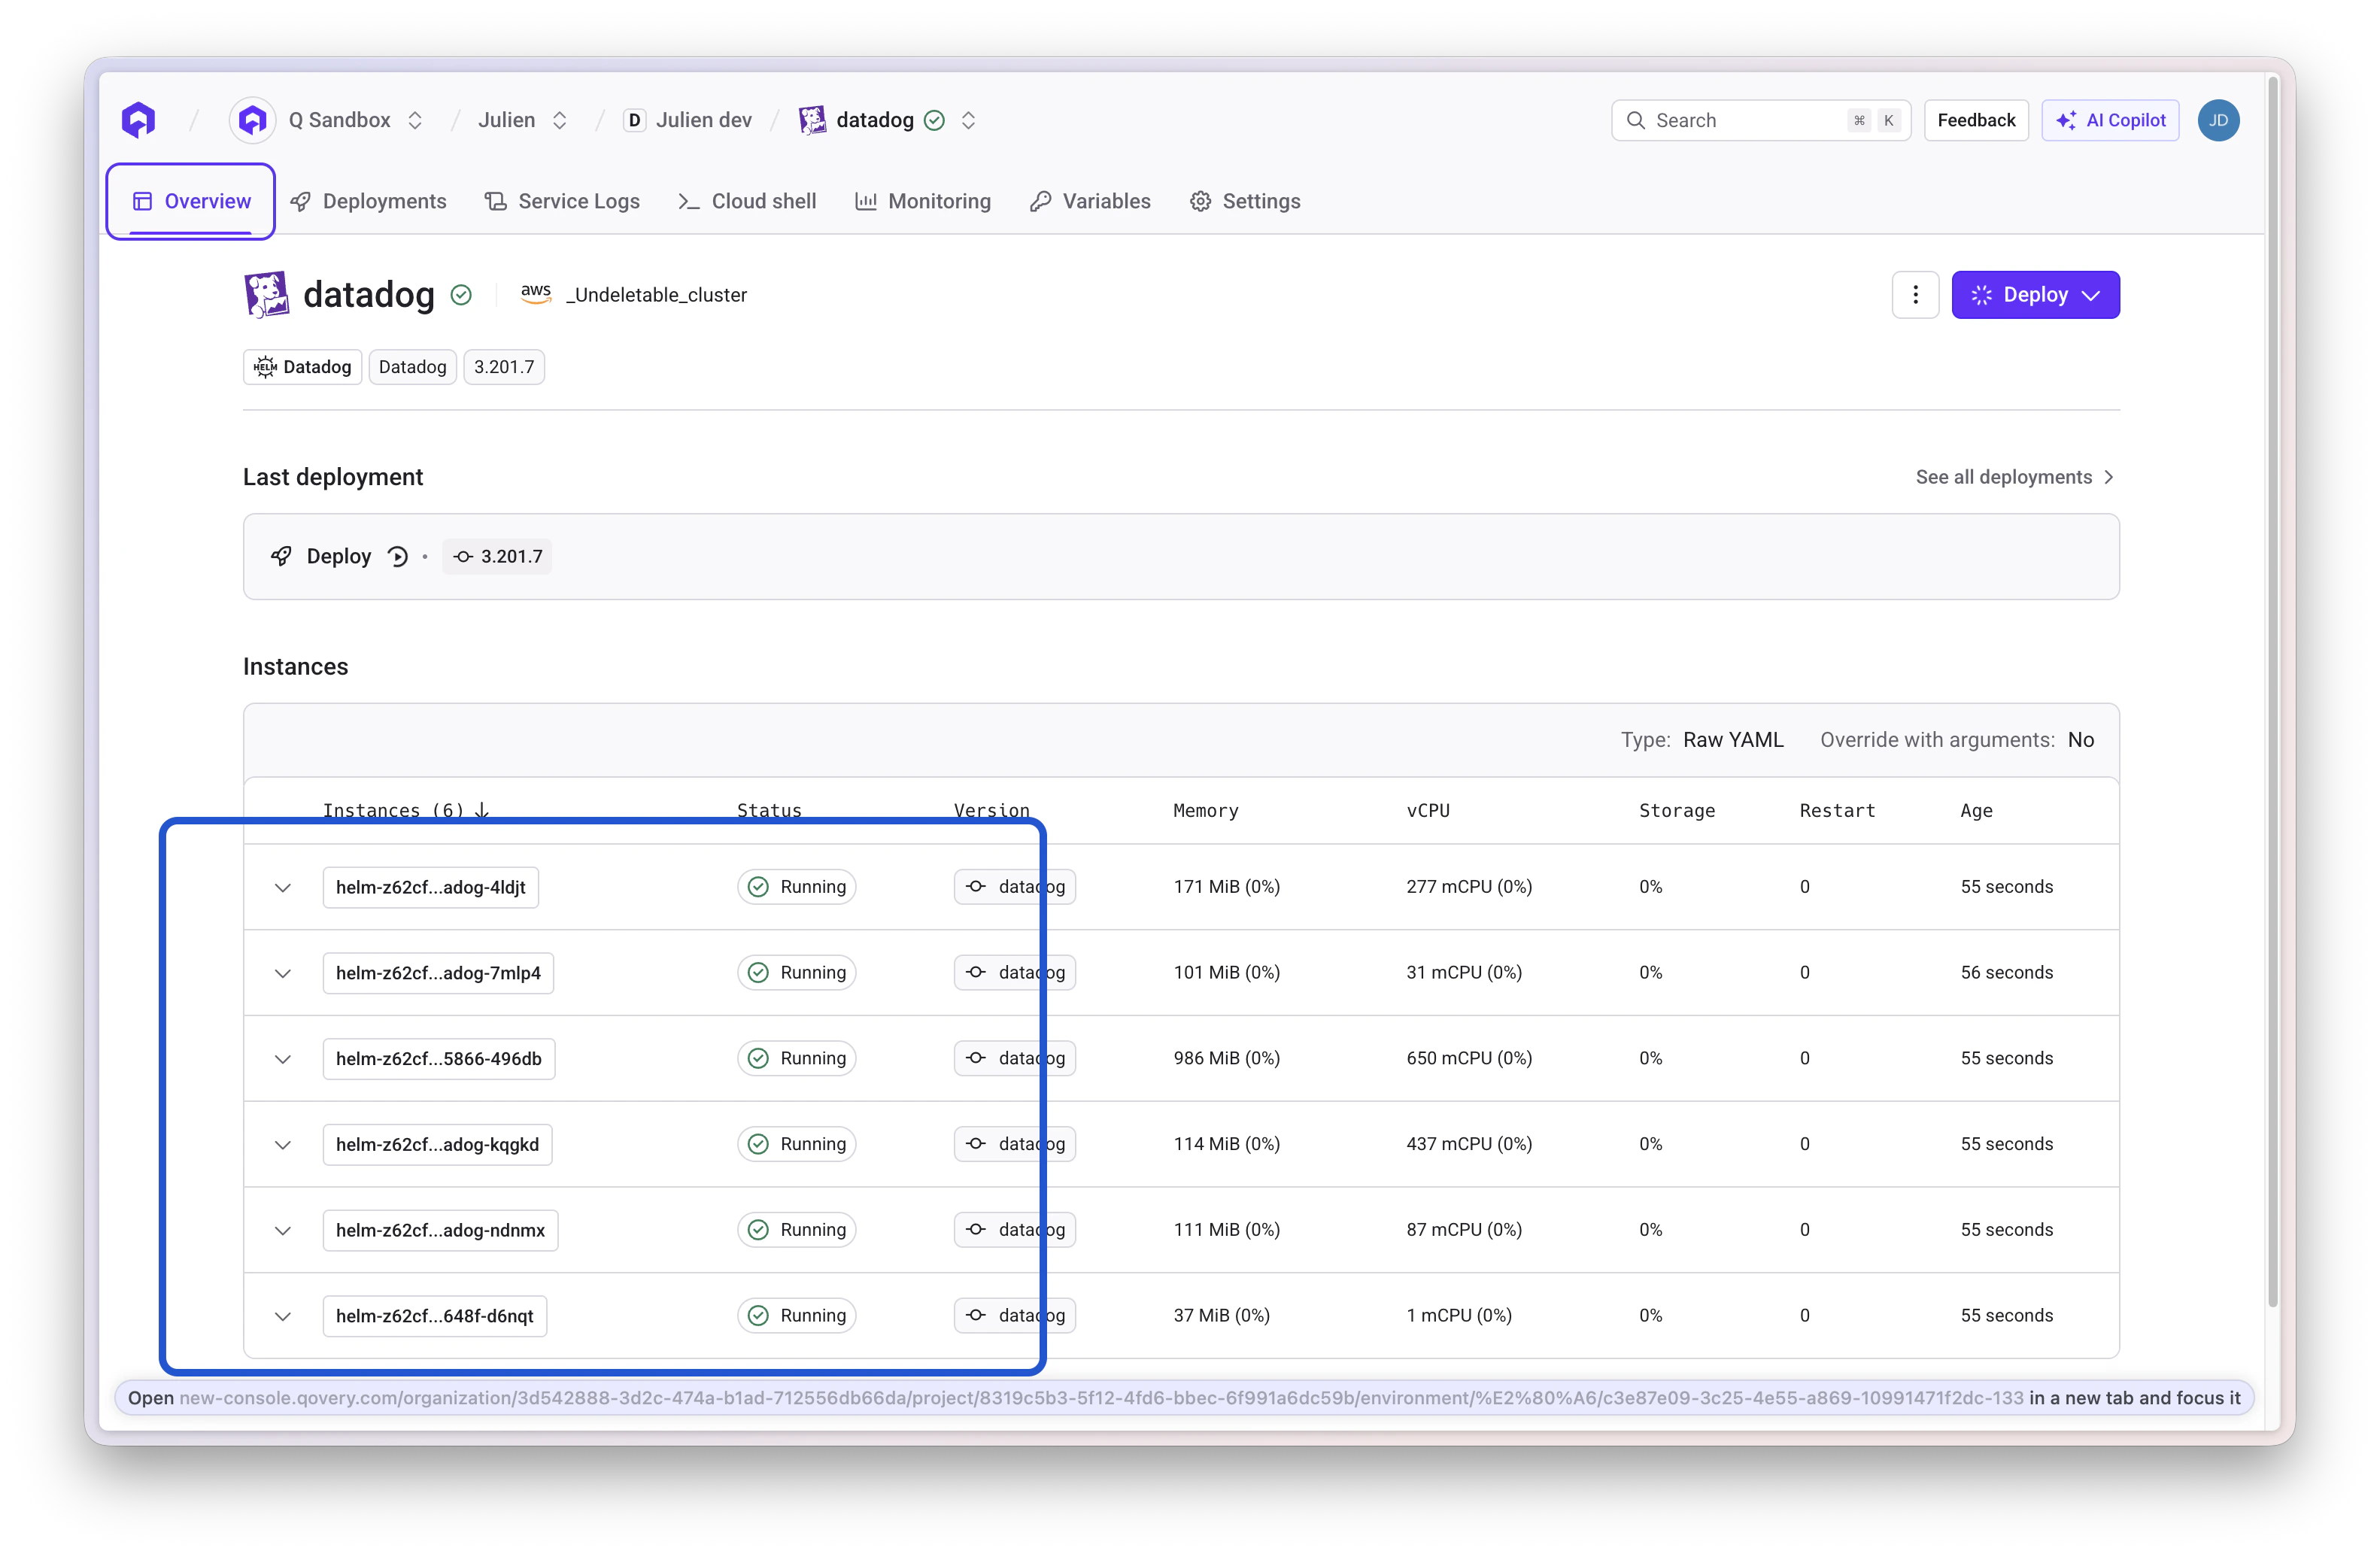Viewport: 2380px width, 1557px height.
Task: Expand the helm-z62cf...adog-kqgkd row chevron
Action: [283, 1145]
